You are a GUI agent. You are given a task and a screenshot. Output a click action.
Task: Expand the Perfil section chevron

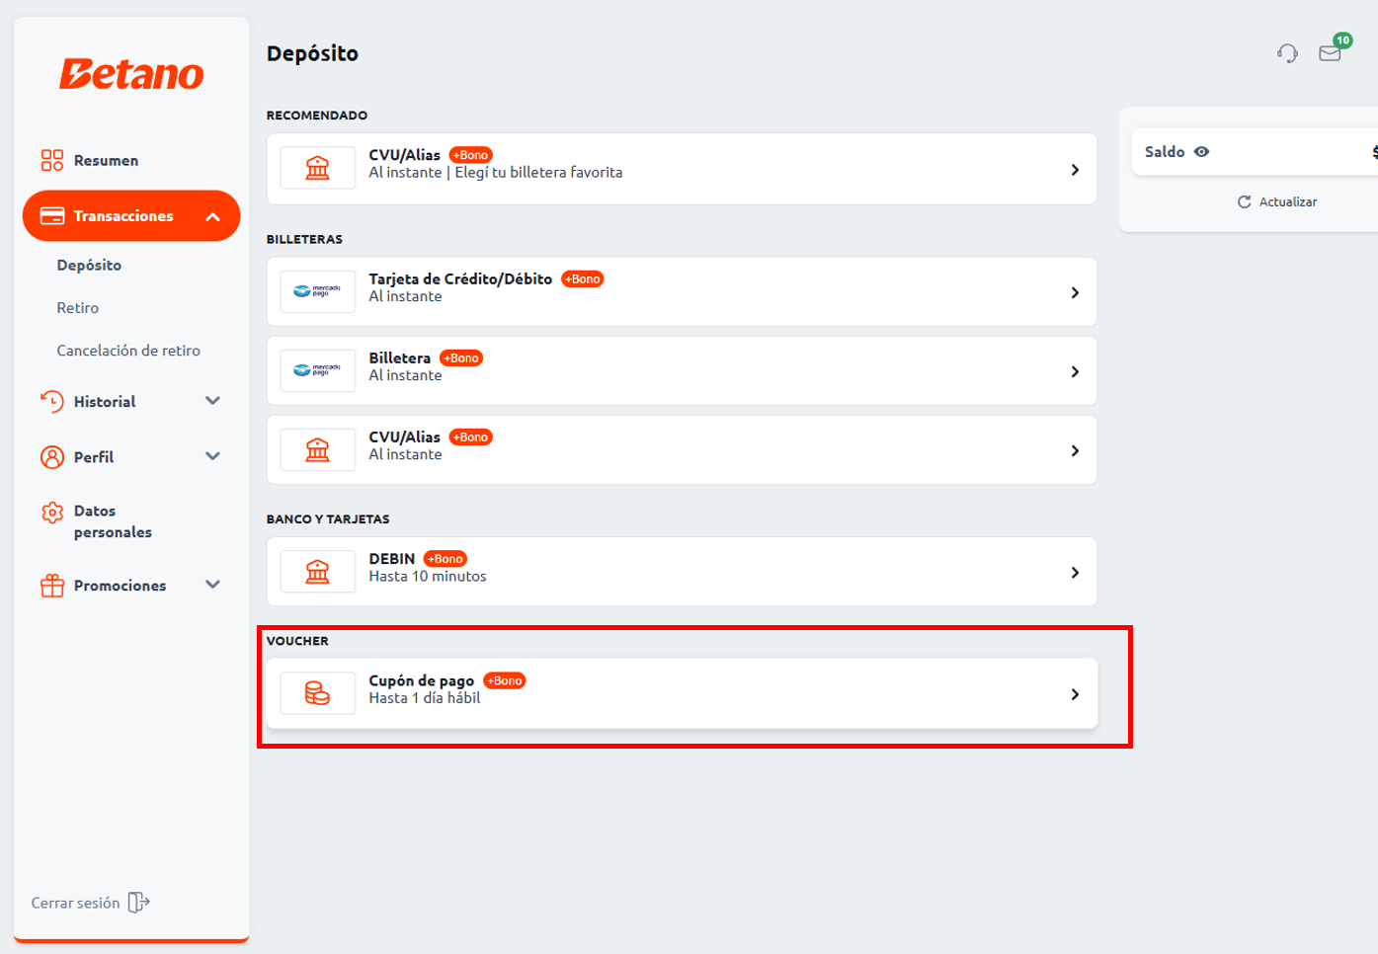[x=212, y=456]
